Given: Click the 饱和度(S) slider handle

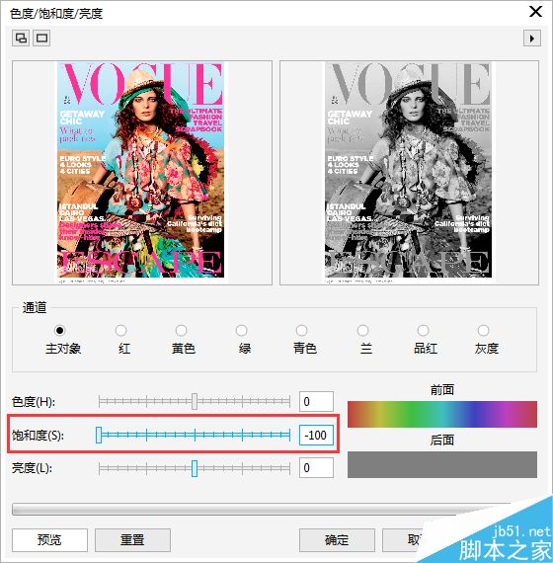Looking at the screenshot, I should 99,435.
